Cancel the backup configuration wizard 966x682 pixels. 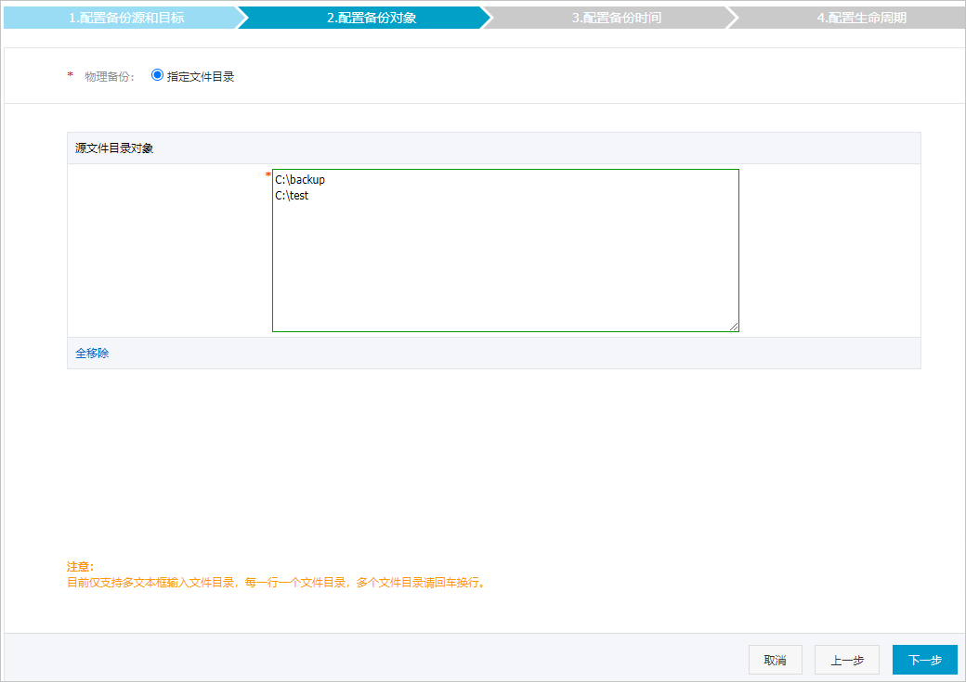[775, 659]
